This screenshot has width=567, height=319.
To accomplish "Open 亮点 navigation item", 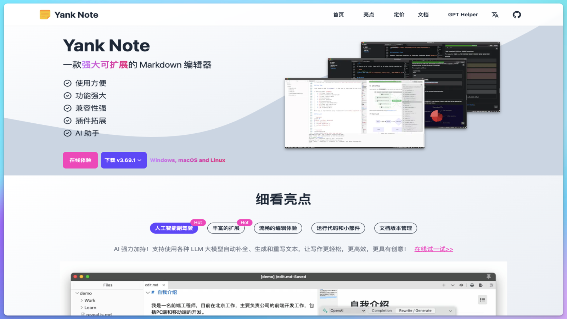I will pos(369,15).
